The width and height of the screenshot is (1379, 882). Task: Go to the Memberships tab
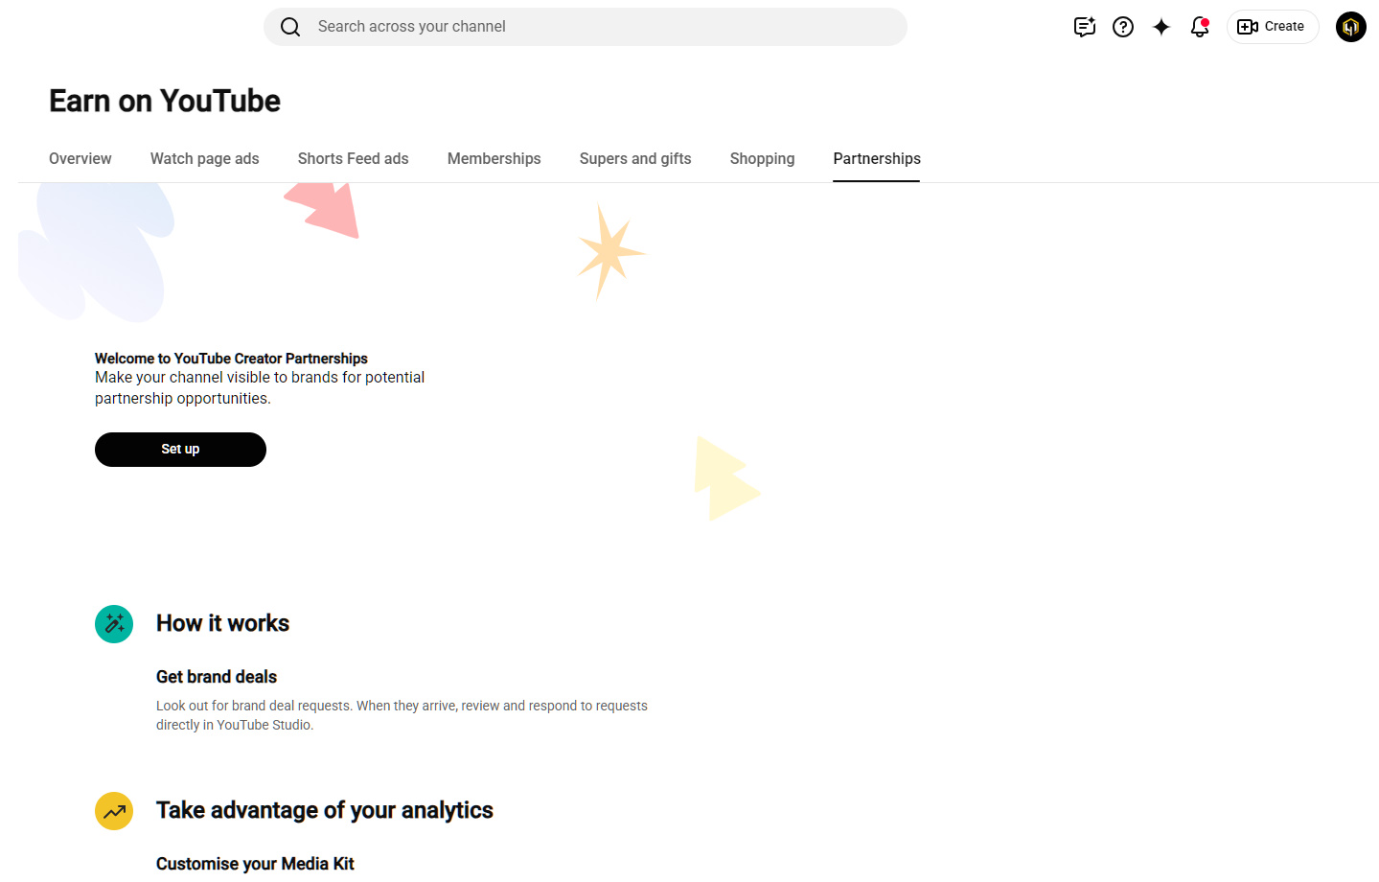[494, 159]
